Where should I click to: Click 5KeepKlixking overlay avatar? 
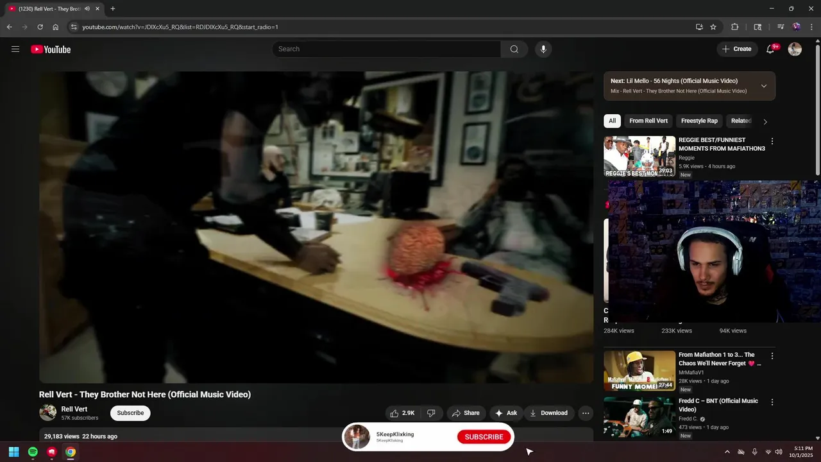[x=357, y=437]
